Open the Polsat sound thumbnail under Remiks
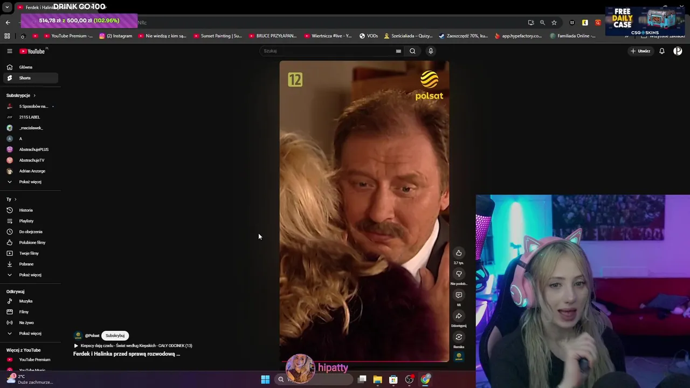Screen dimensions: 690x388 (x=459, y=356)
